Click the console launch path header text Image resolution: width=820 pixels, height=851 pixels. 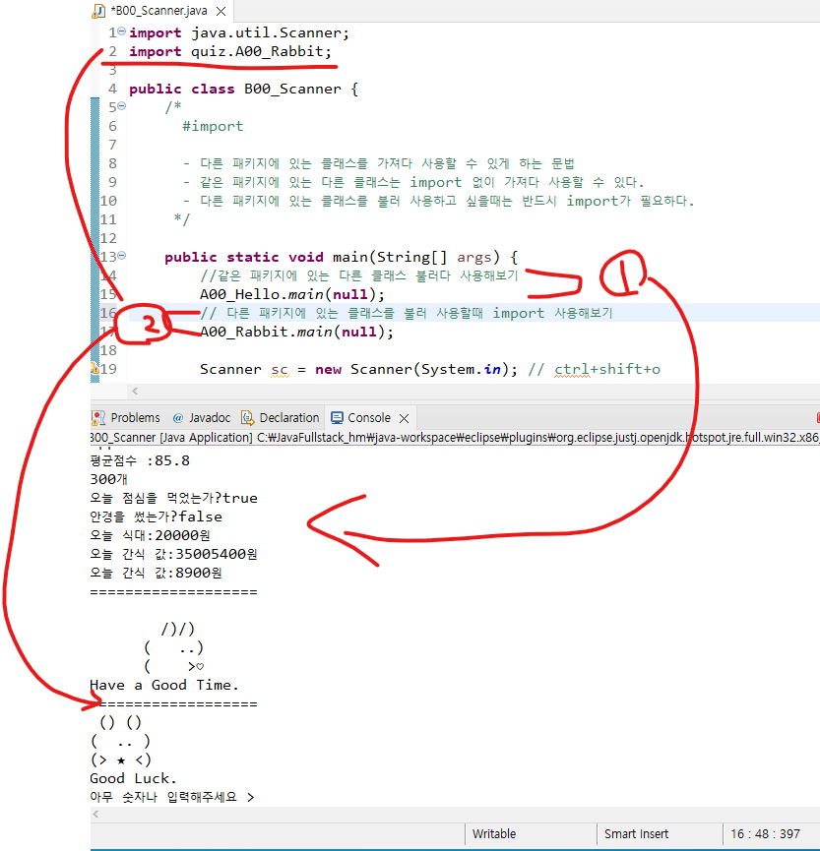pos(455,438)
